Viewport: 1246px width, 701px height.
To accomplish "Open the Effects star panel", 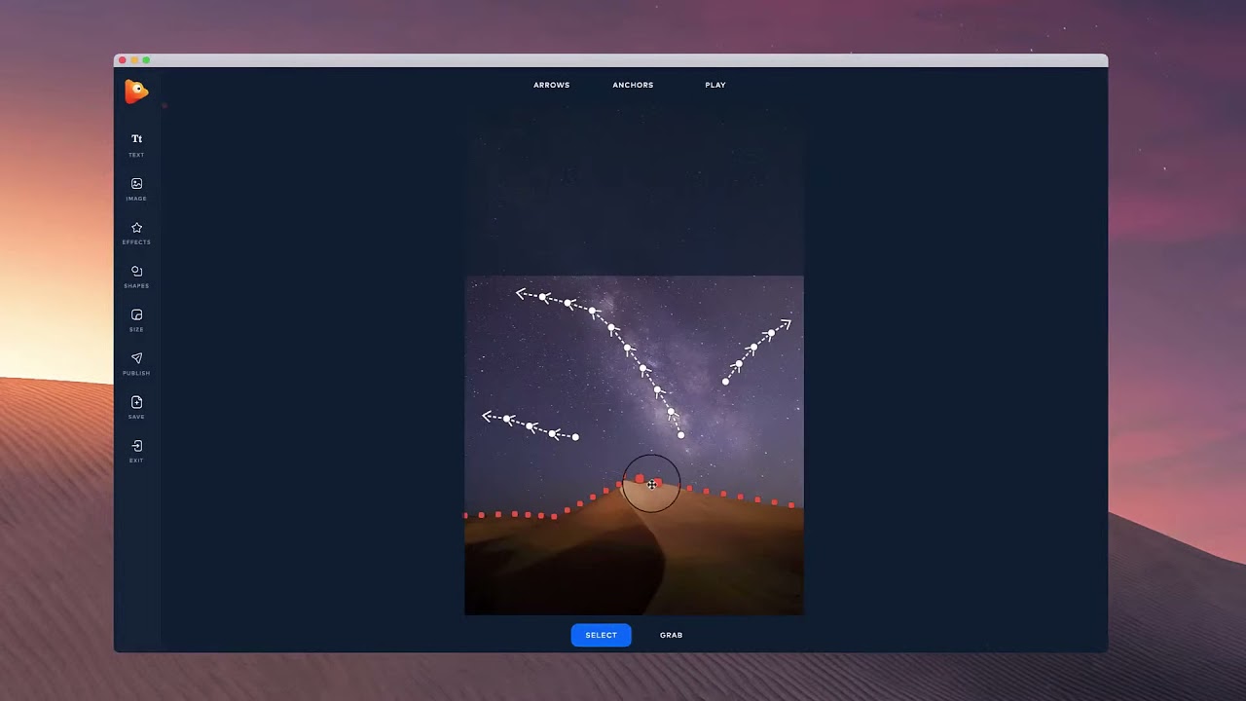I will 136,232.
